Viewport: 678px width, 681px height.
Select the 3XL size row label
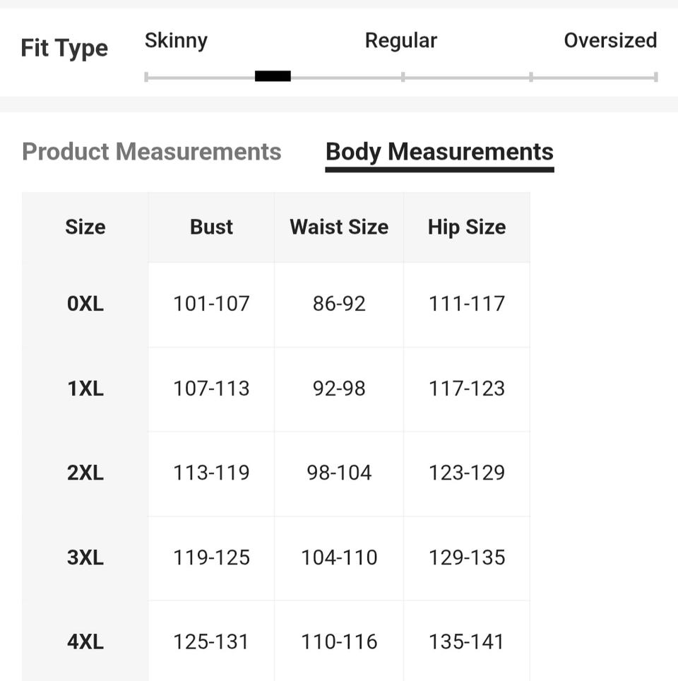pyautogui.click(x=85, y=557)
